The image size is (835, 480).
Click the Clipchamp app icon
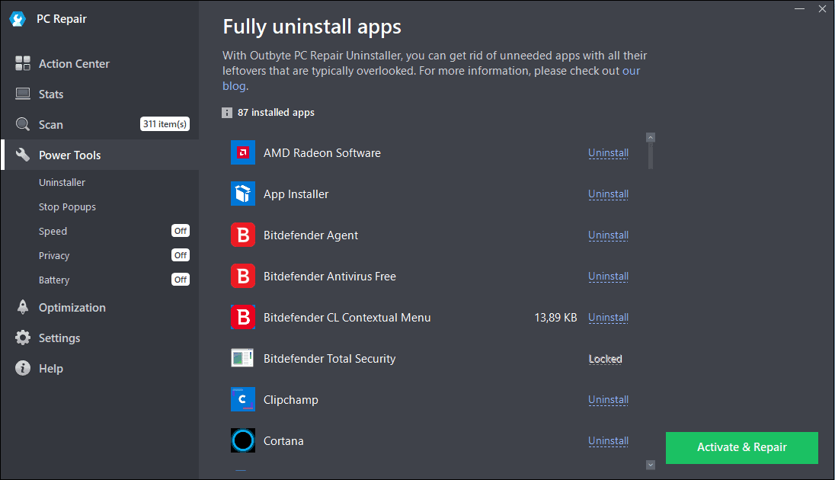point(243,399)
